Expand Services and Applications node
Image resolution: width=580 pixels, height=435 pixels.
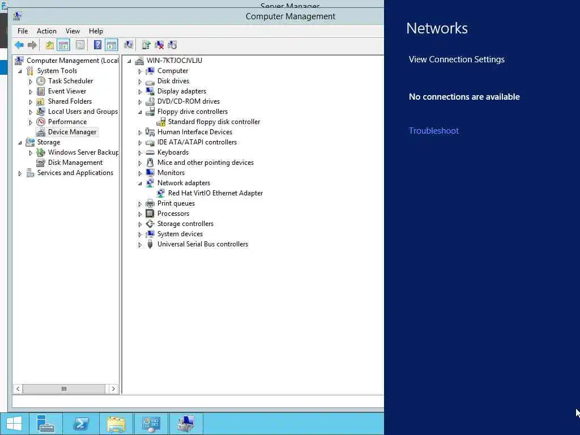[20, 173]
